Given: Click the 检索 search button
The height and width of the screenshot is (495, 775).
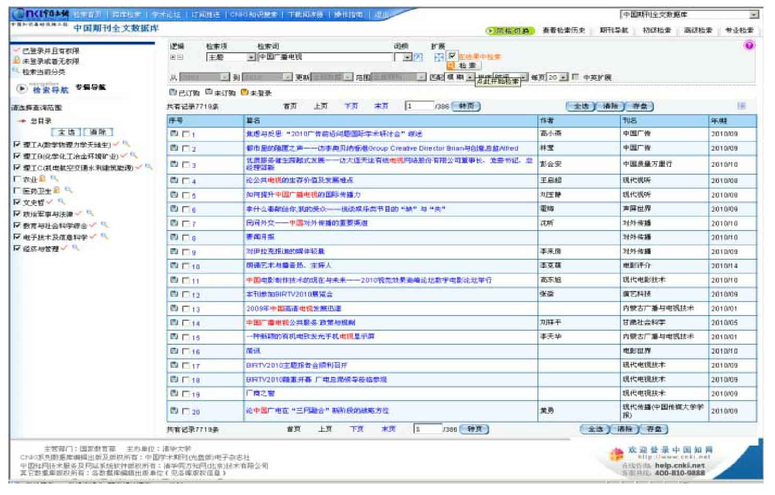Looking at the screenshot, I should [464, 66].
